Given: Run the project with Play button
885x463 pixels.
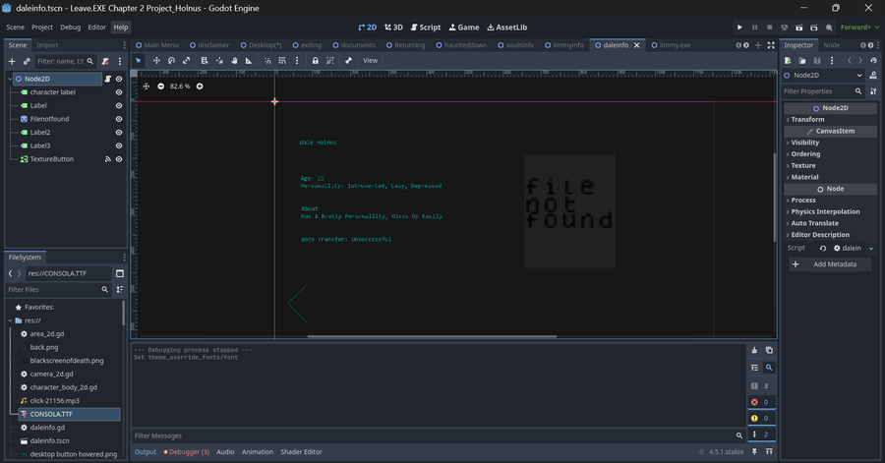Looking at the screenshot, I should pyautogui.click(x=739, y=28).
